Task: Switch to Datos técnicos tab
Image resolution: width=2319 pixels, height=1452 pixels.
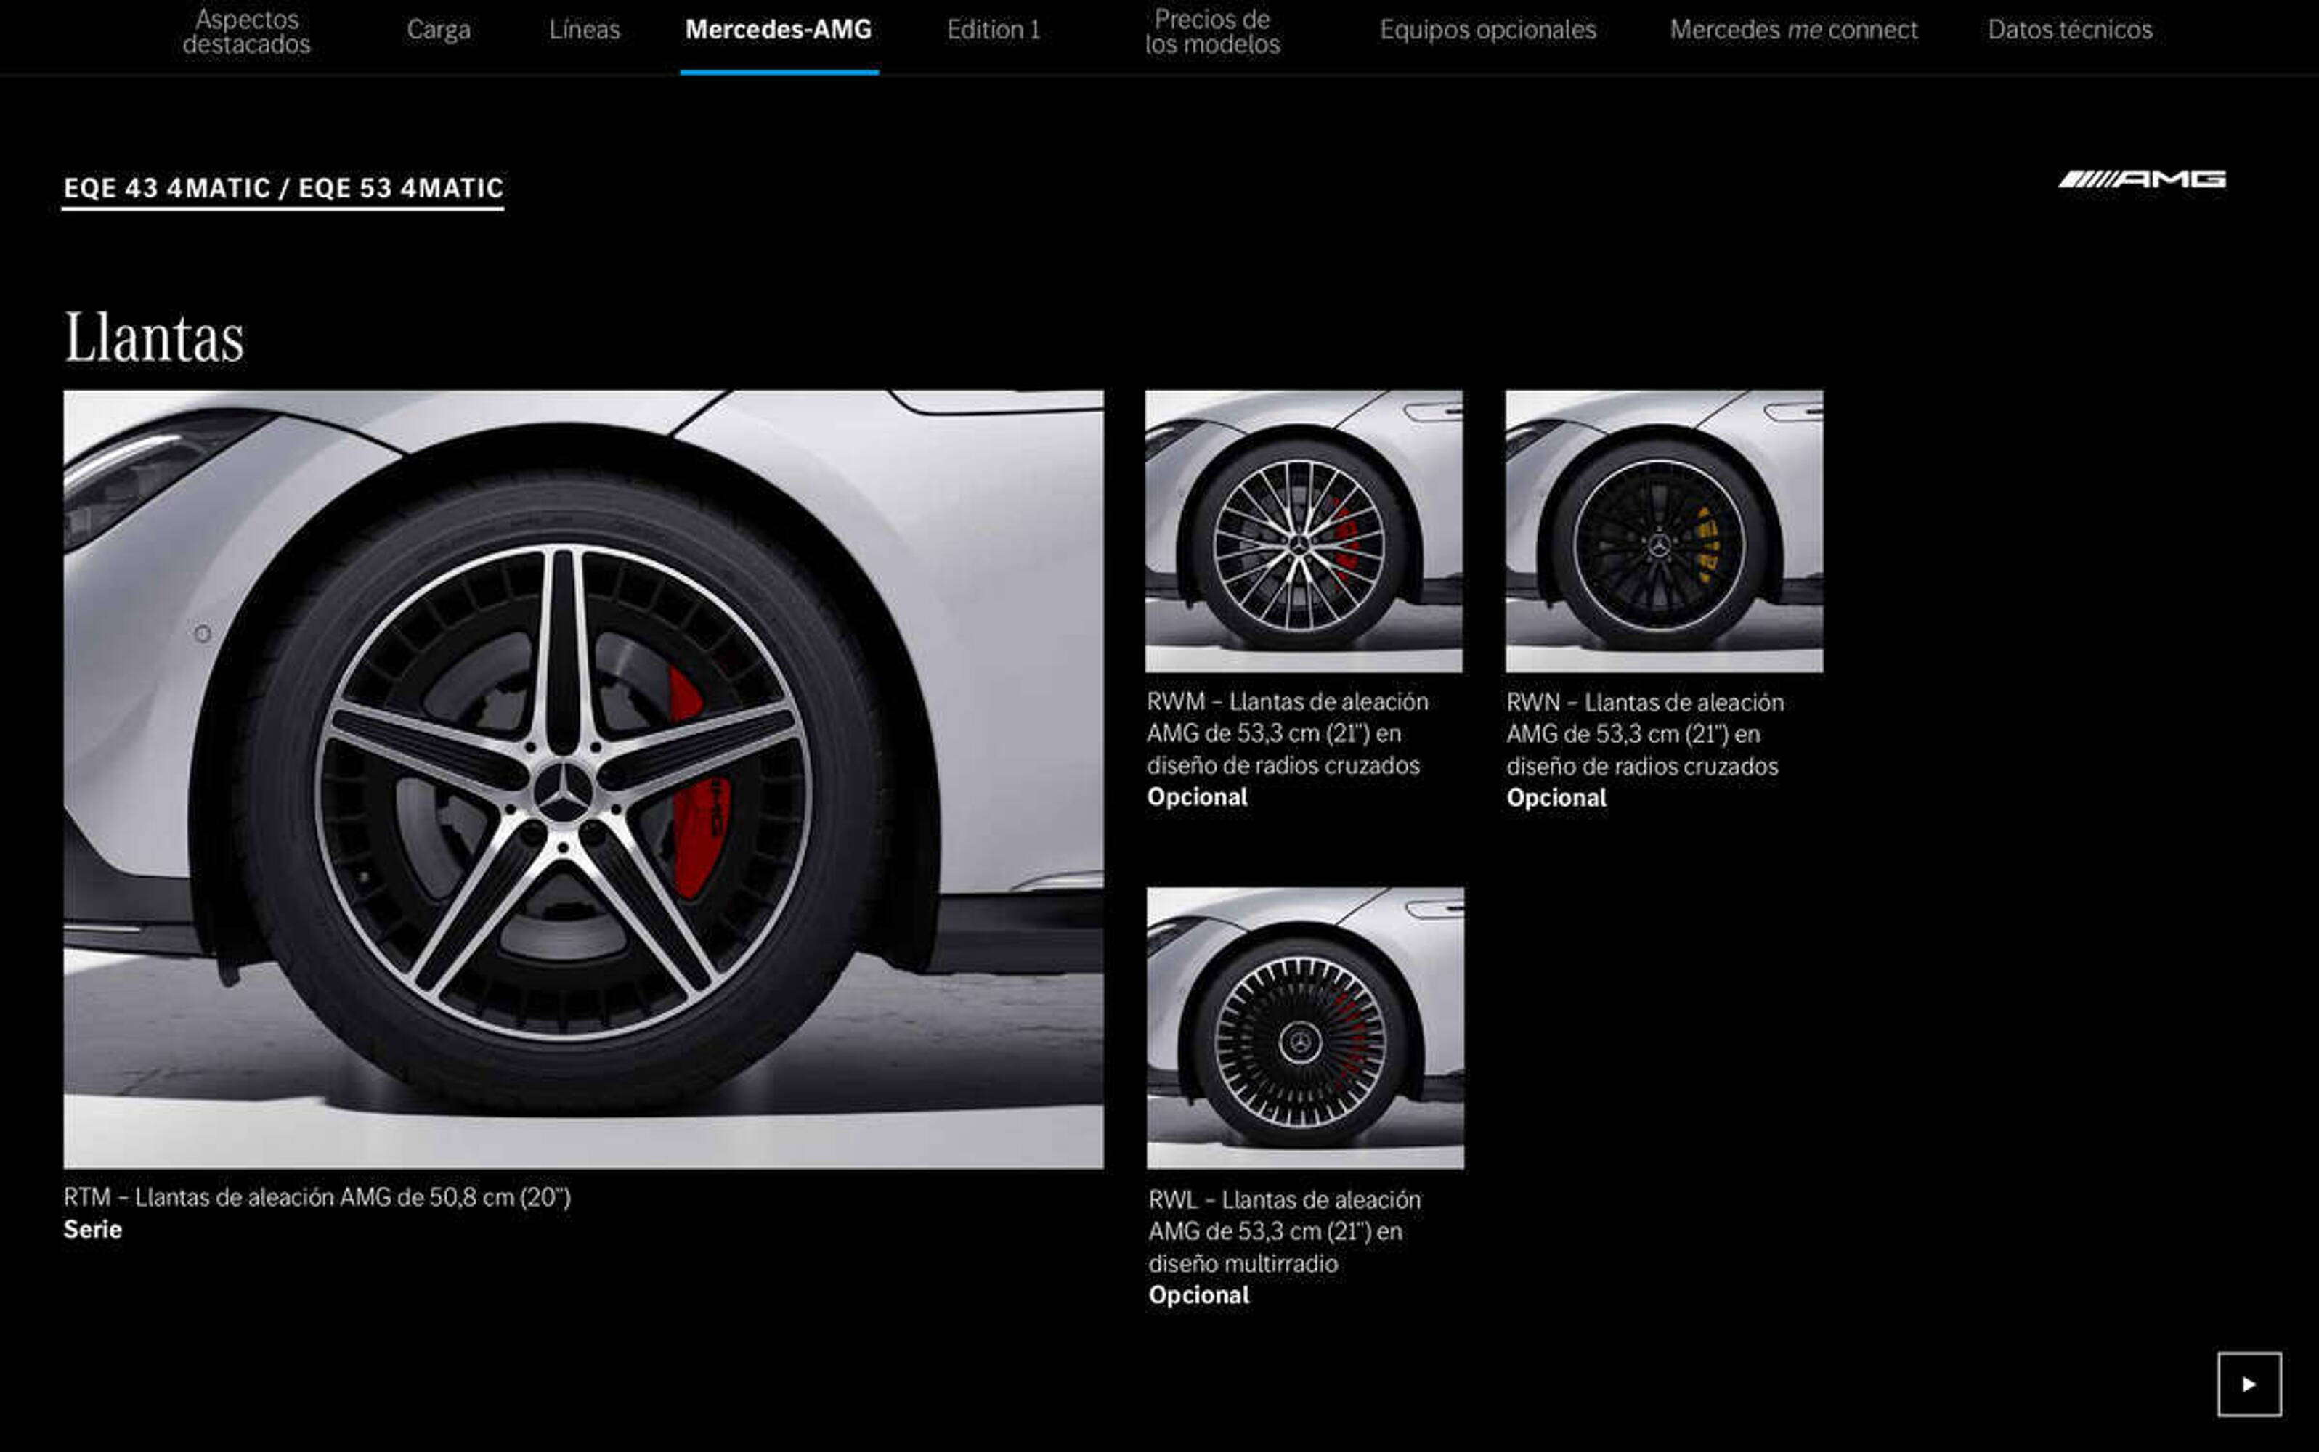Action: coord(2070,30)
